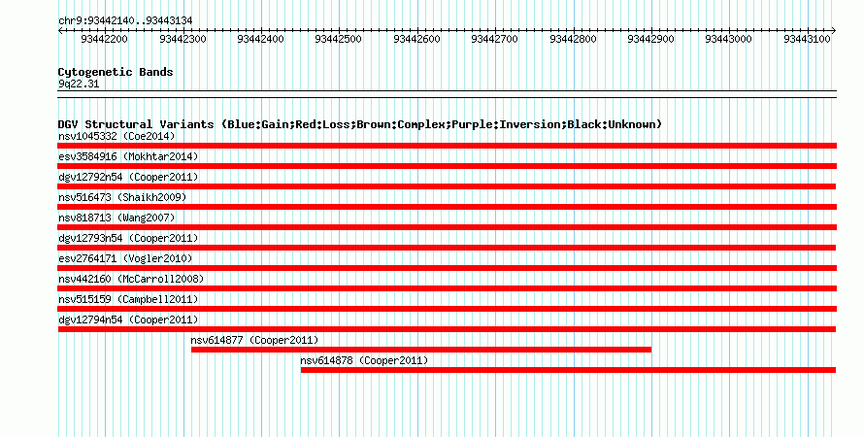
Task: Click the red bar under nsv516473
Action: (447, 207)
